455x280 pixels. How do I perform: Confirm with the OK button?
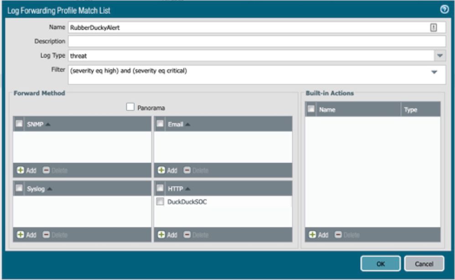380,264
